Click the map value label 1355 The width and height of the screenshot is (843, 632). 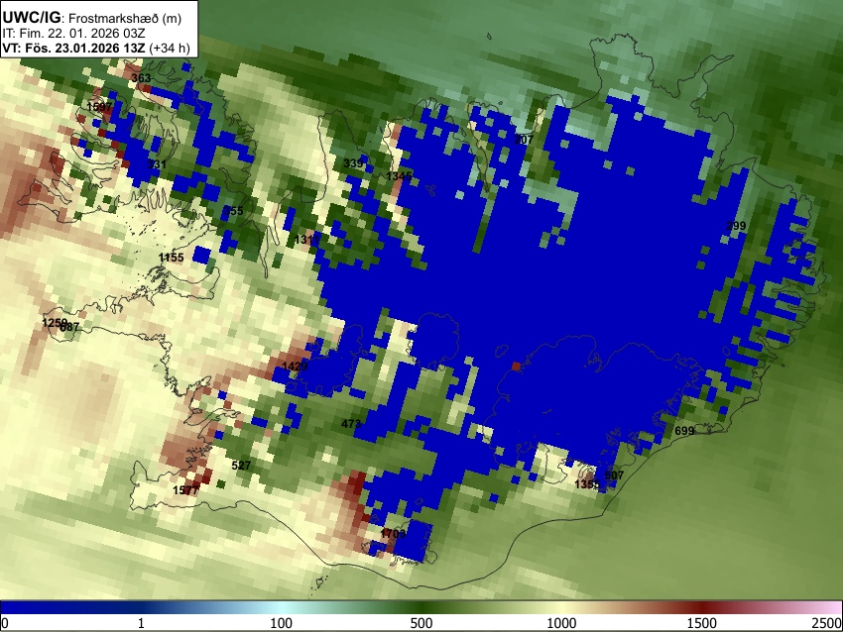pyautogui.click(x=587, y=484)
